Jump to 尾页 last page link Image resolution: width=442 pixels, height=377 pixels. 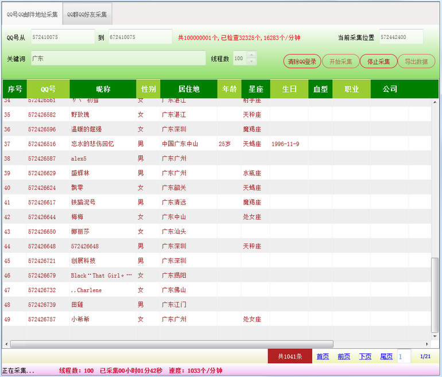[x=386, y=356]
